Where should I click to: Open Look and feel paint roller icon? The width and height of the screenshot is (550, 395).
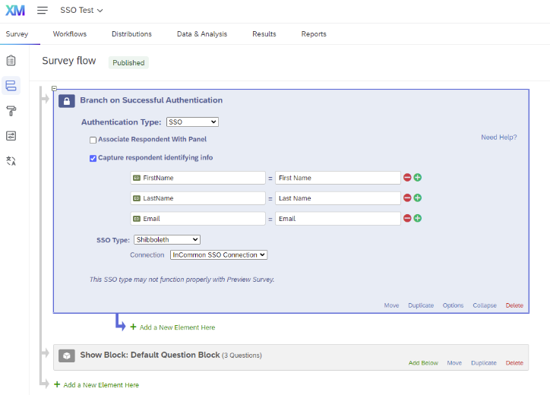11,111
